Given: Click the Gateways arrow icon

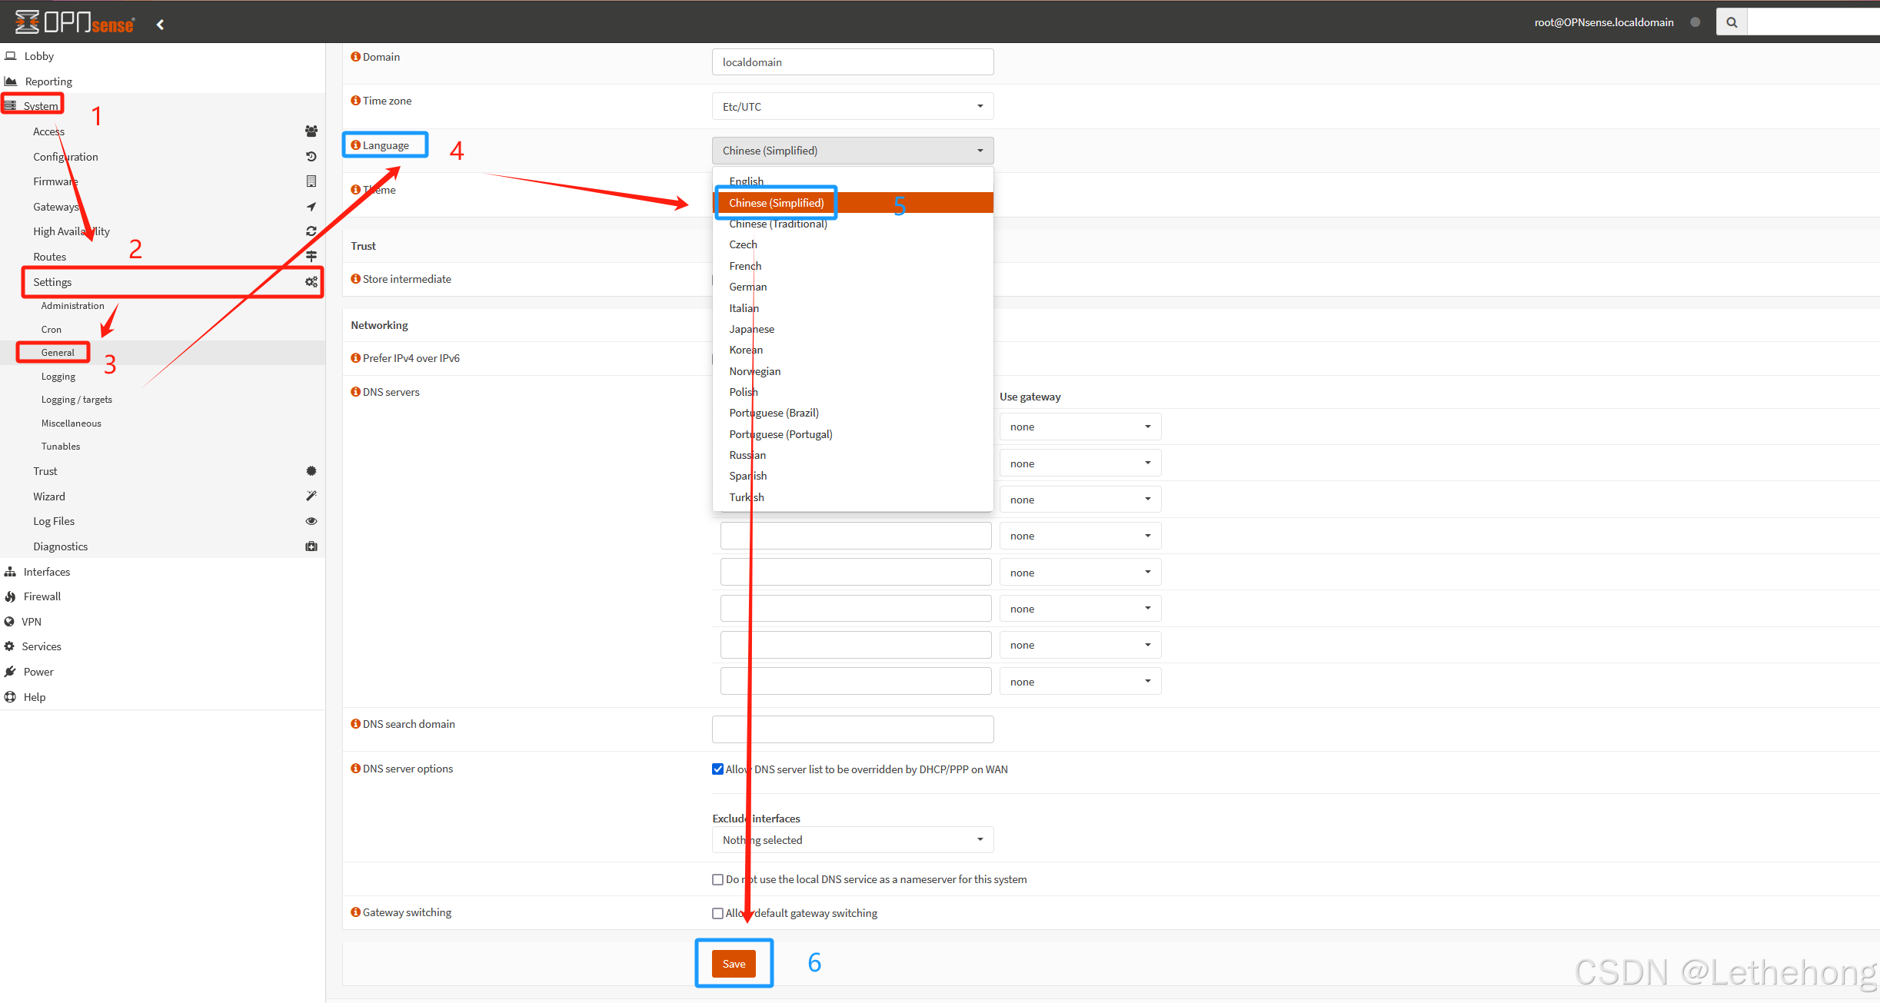Looking at the screenshot, I should tap(311, 207).
